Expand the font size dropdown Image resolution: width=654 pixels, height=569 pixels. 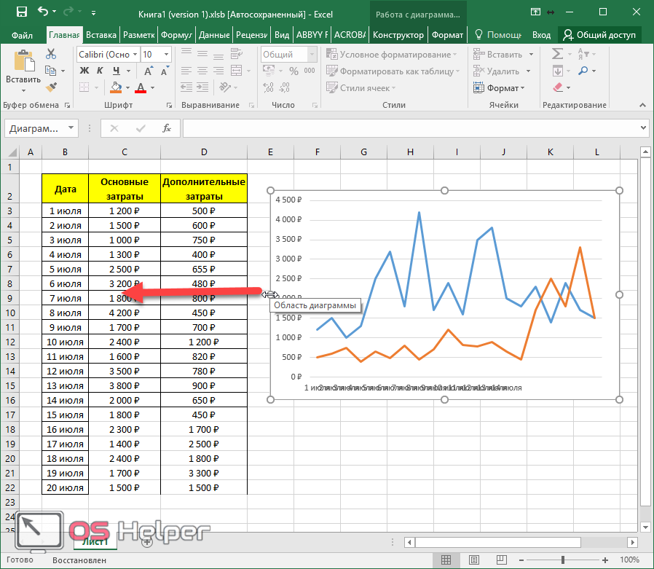168,55
